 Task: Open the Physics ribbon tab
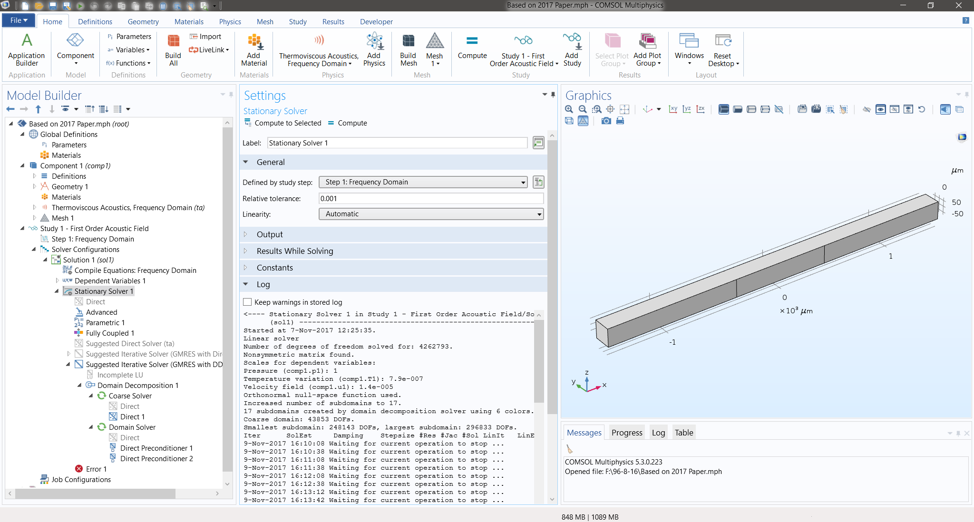[x=230, y=22]
